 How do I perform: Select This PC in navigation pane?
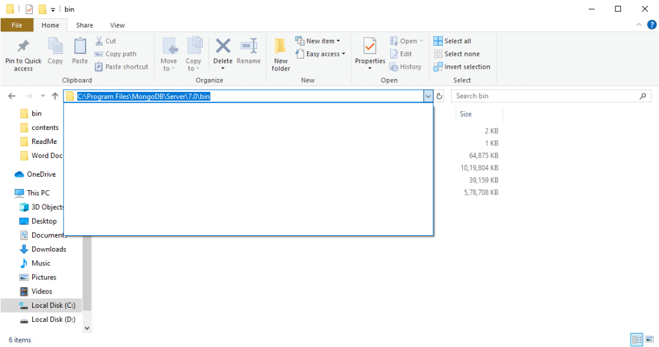pos(32,193)
